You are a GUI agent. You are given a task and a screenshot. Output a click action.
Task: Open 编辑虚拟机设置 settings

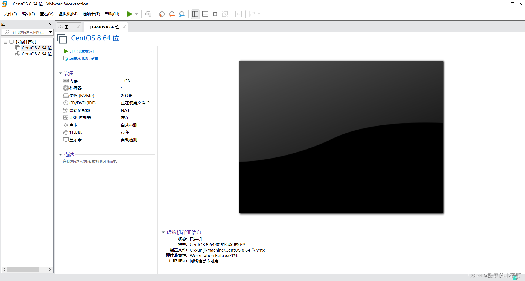[83, 58]
